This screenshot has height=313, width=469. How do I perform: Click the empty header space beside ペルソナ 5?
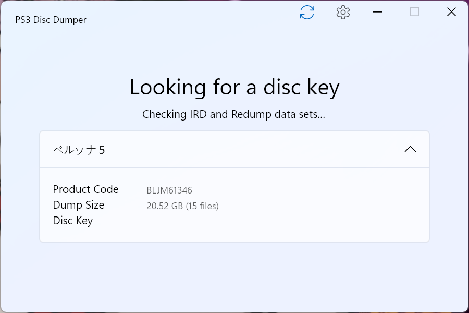click(x=254, y=149)
